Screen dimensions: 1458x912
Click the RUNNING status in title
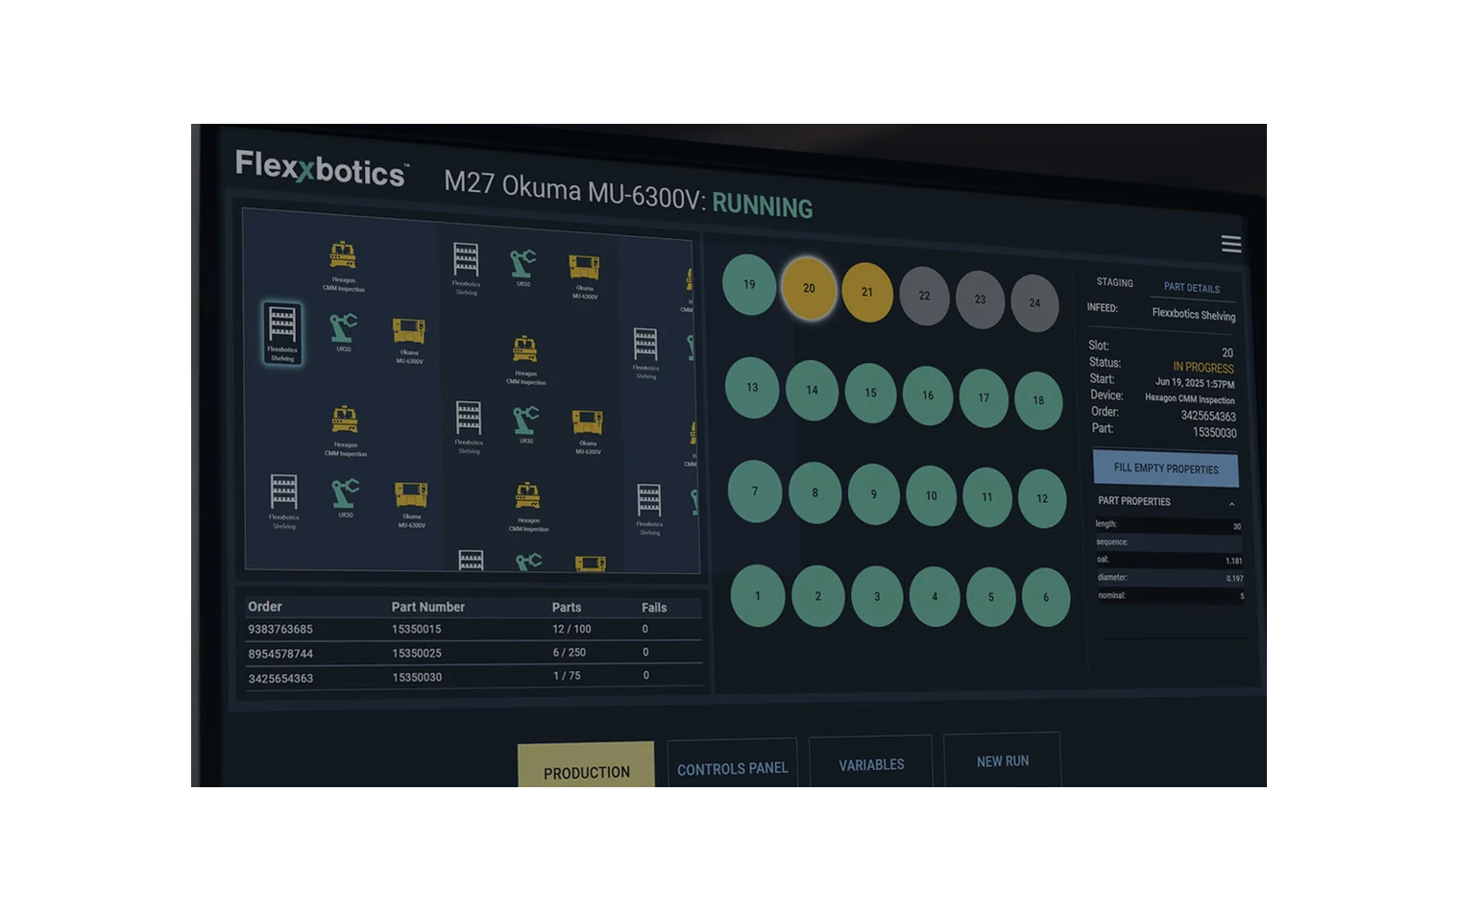click(x=763, y=206)
